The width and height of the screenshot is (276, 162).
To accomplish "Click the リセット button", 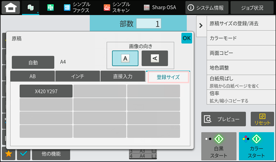I will 262,119.
